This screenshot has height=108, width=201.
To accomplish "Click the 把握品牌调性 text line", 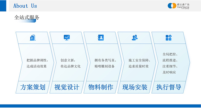I will click(x=37, y=60).
